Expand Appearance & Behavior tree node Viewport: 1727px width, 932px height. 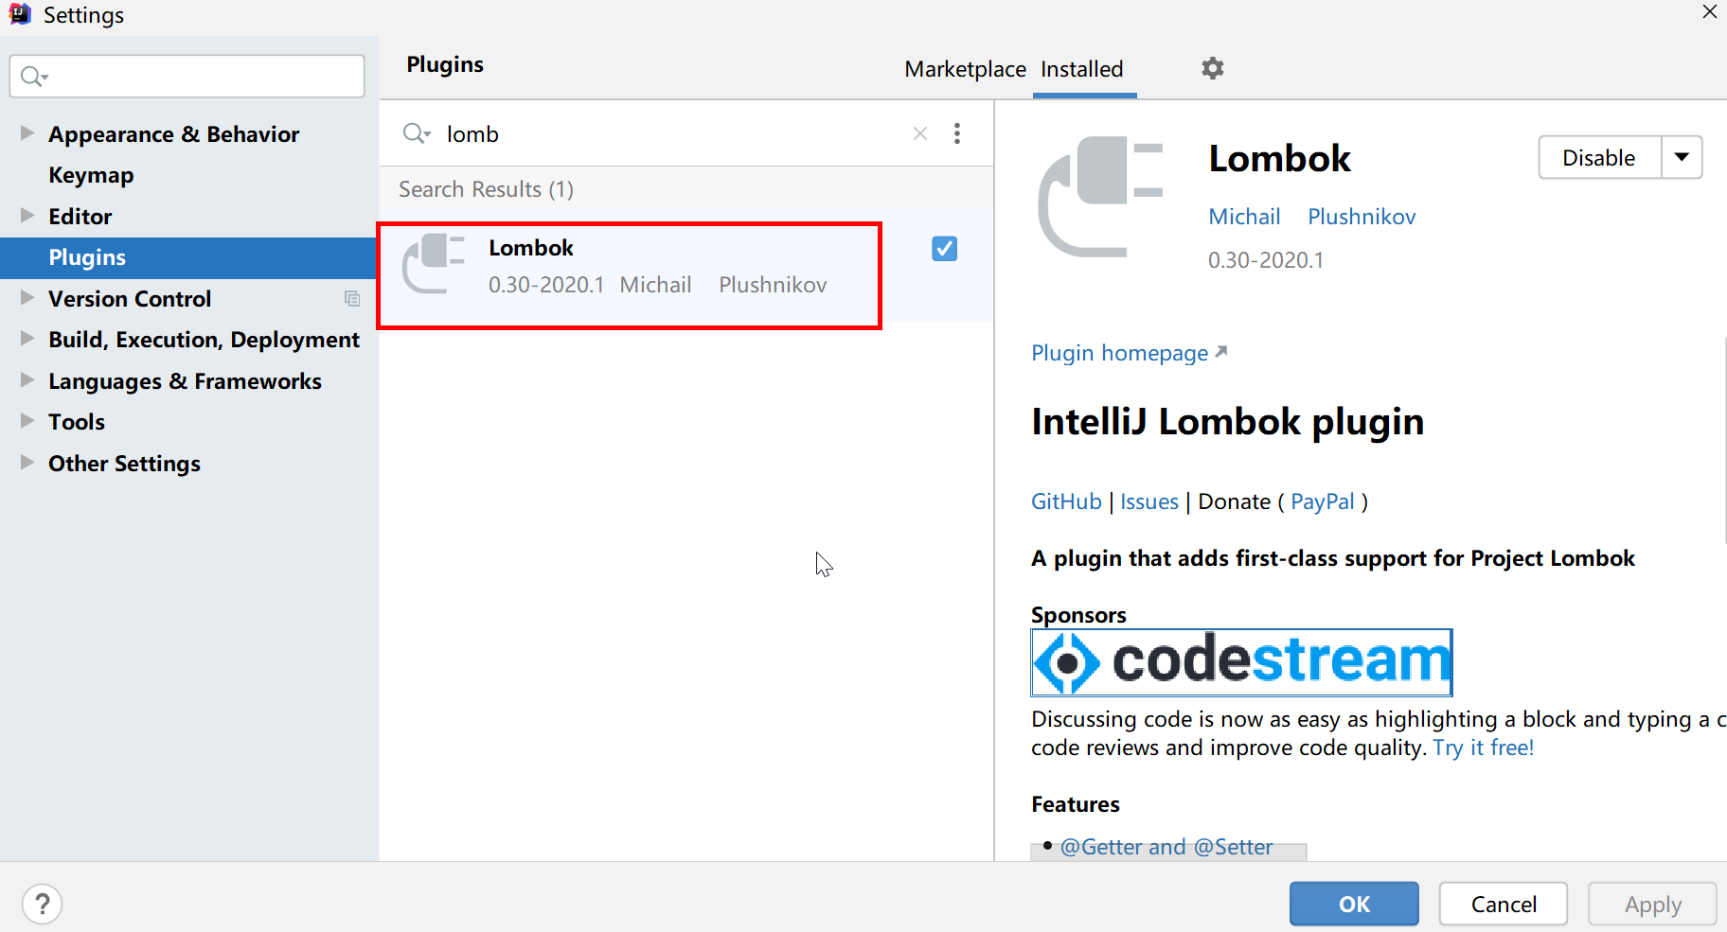pos(27,133)
